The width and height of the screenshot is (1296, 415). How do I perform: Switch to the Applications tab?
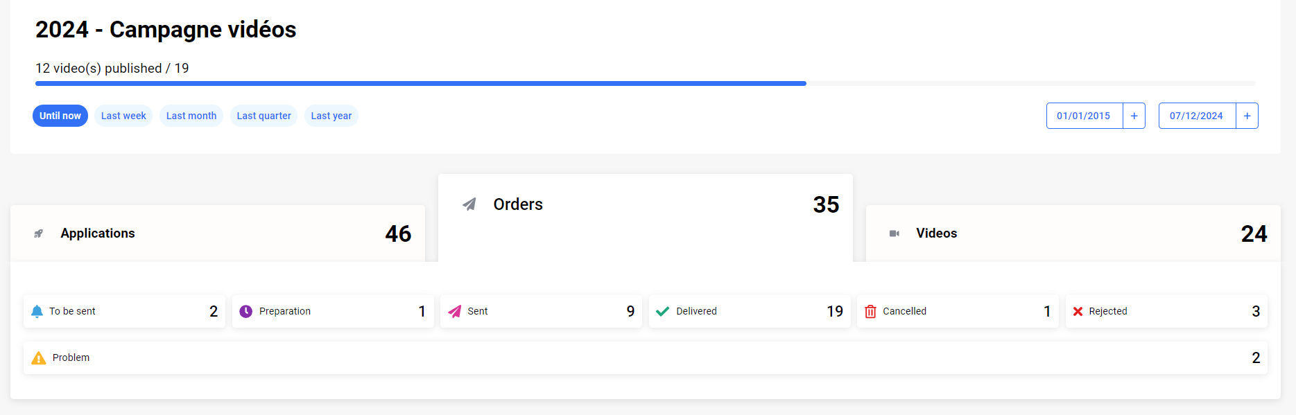point(218,233)
